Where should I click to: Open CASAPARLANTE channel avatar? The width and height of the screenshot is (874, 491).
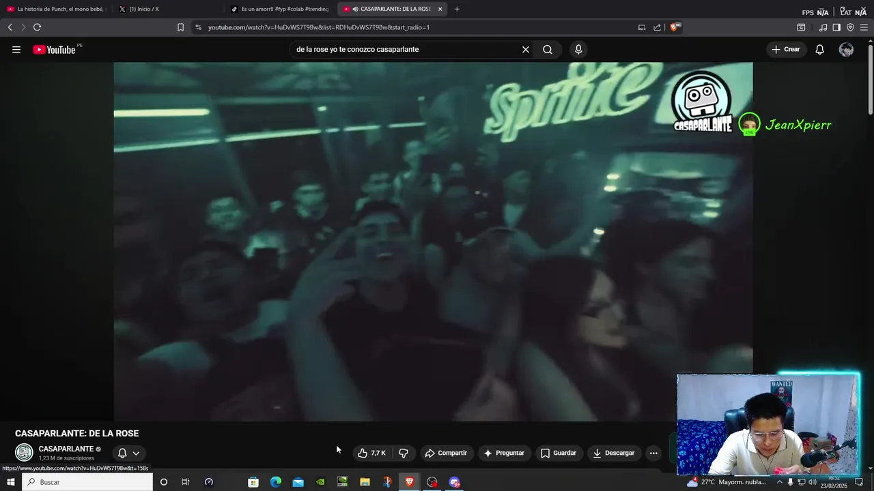coord(24,452)
